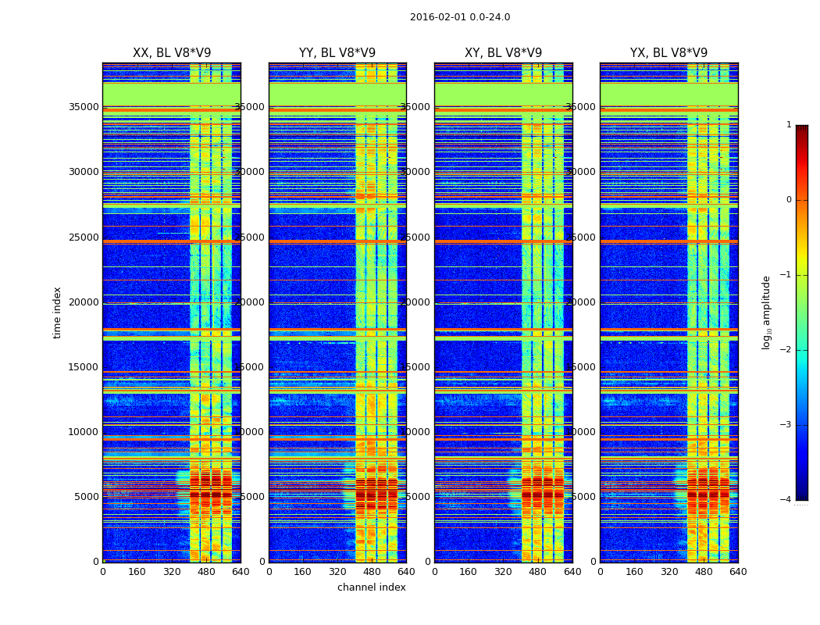Click the "XY, BL V8*V9" subplot title
Image resolution: width=820 pixels, height=625 pixels.
[x=503, y=53]
